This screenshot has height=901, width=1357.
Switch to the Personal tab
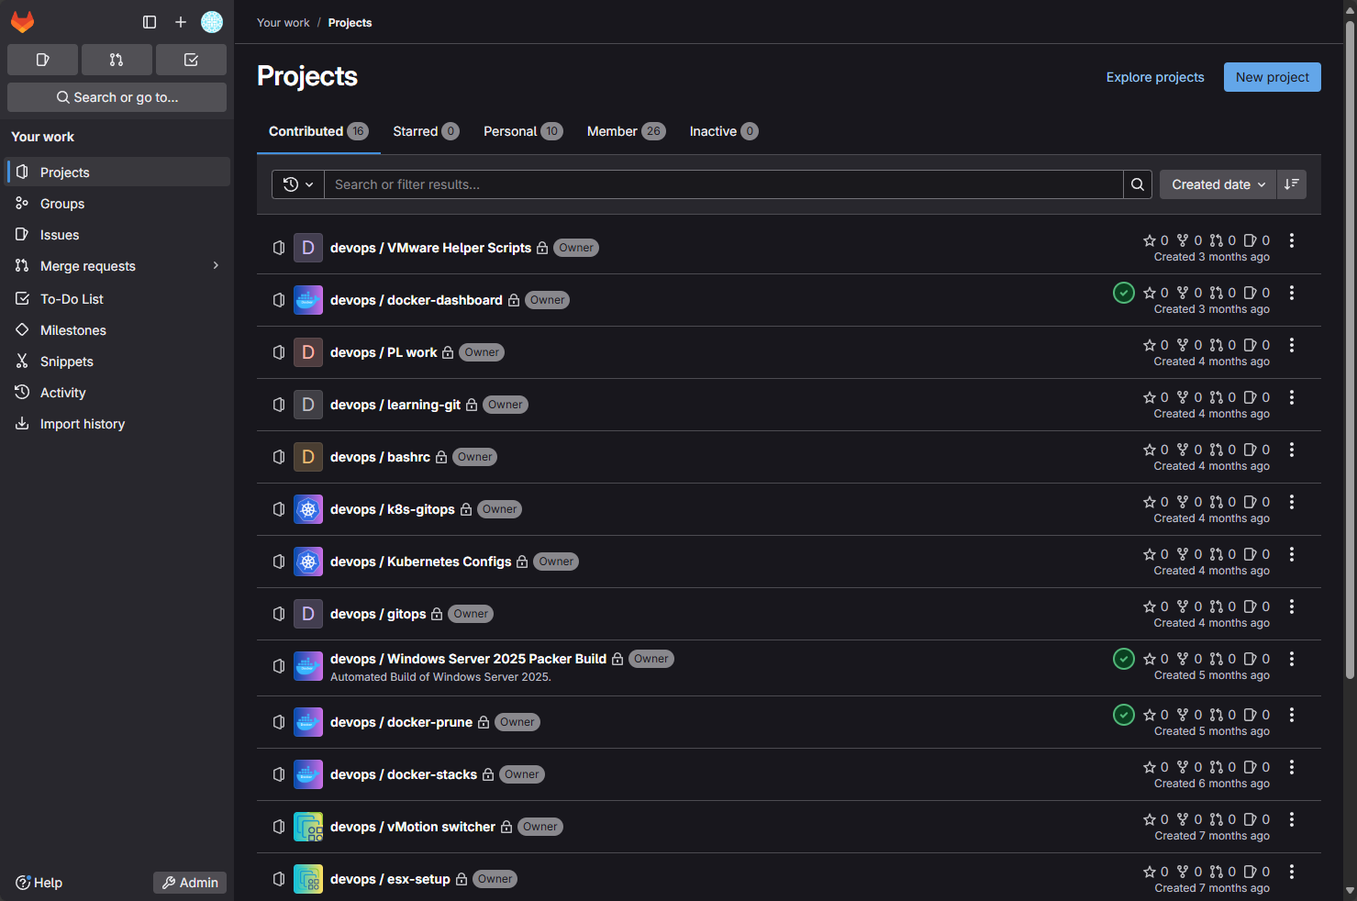tap(522, 131)
